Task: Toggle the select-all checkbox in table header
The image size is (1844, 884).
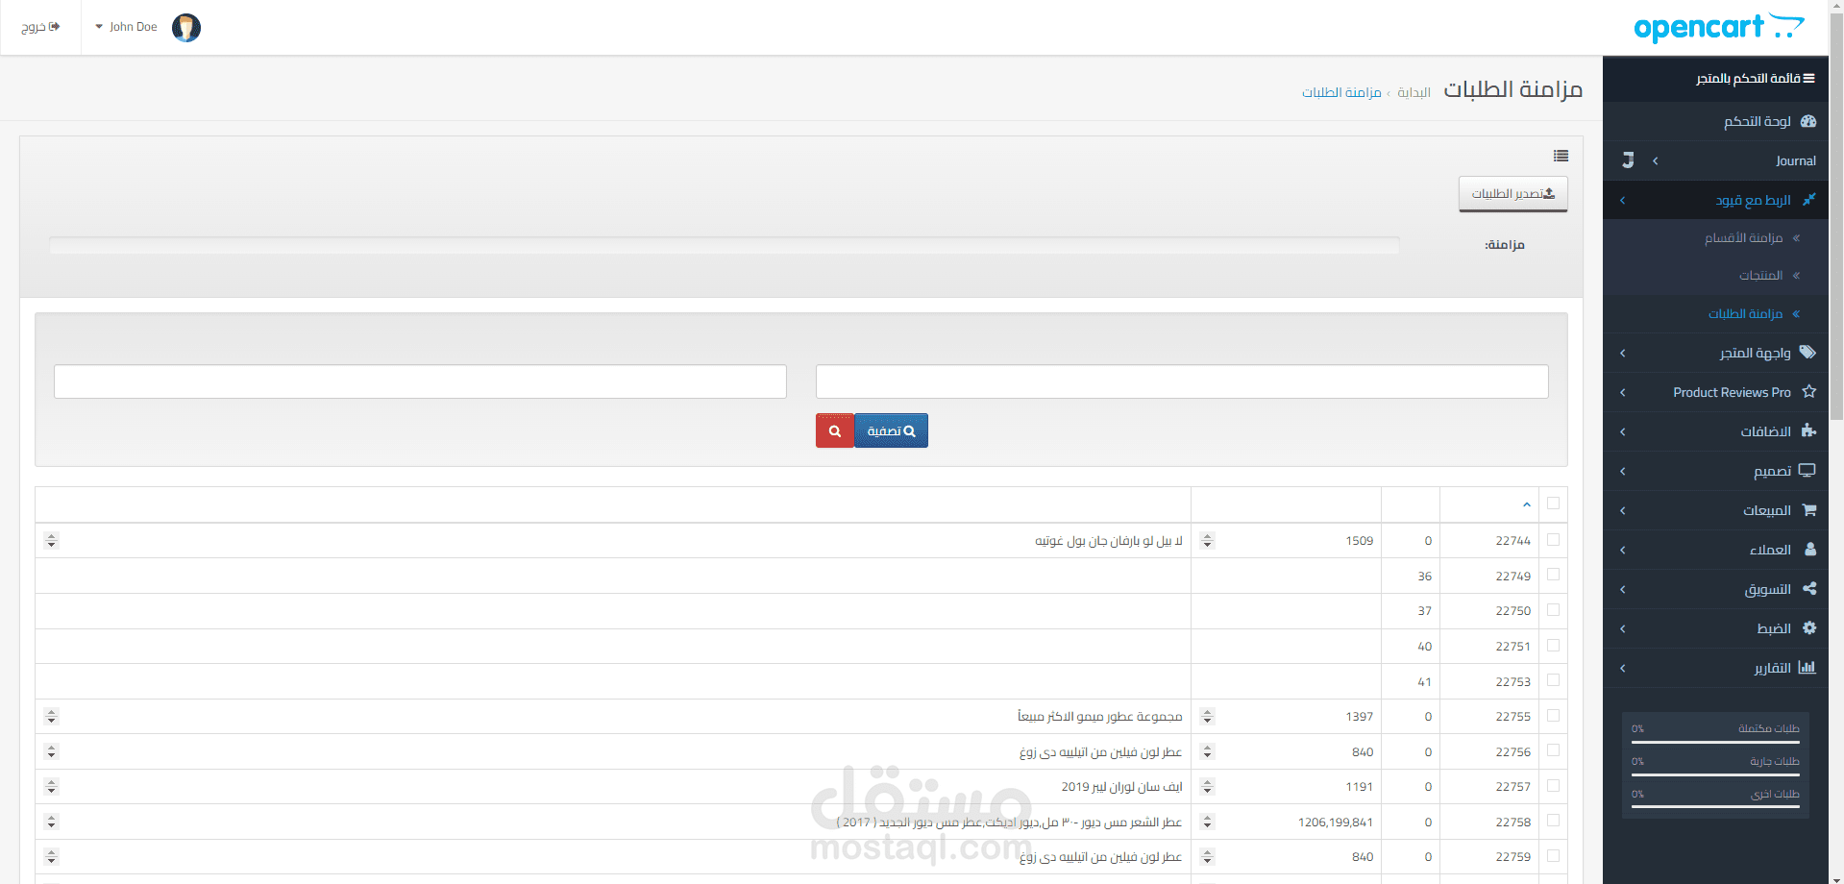Action: click(x=1553, y=503)
